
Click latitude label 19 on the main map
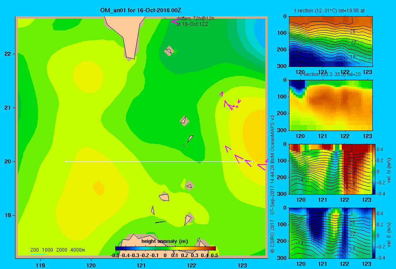coord(8,215)
